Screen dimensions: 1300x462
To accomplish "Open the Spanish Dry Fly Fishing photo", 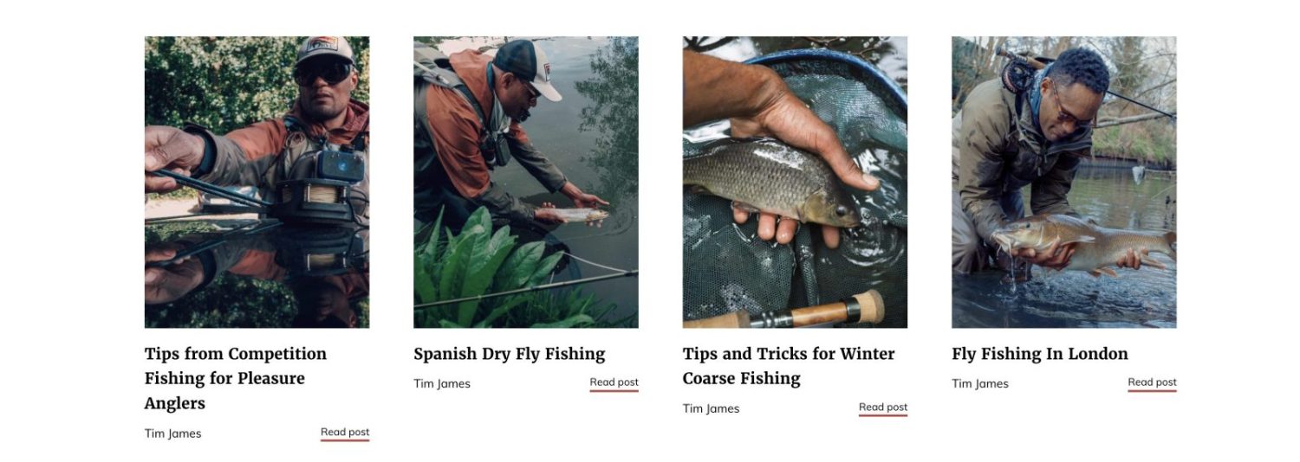I will pos(526,182).
